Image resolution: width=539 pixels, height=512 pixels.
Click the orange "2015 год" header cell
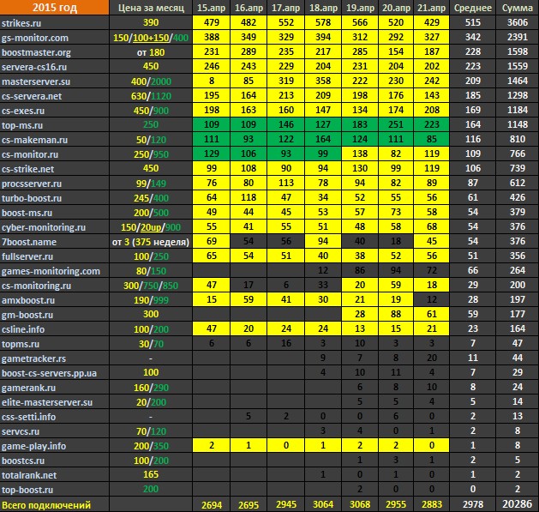point(54,8)
